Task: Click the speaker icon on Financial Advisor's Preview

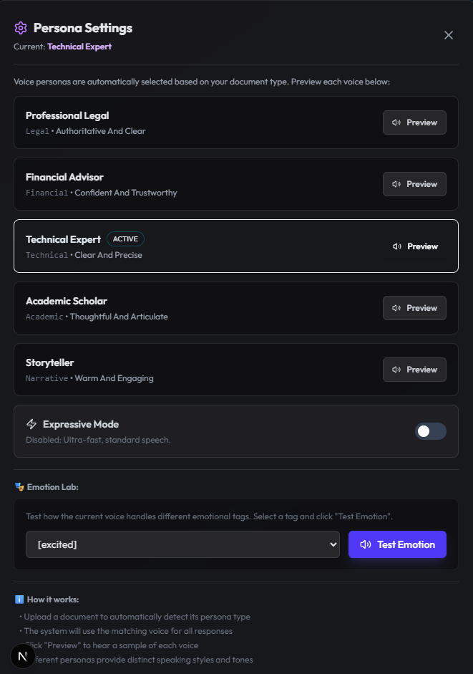Action: click(x=396, y=184)
